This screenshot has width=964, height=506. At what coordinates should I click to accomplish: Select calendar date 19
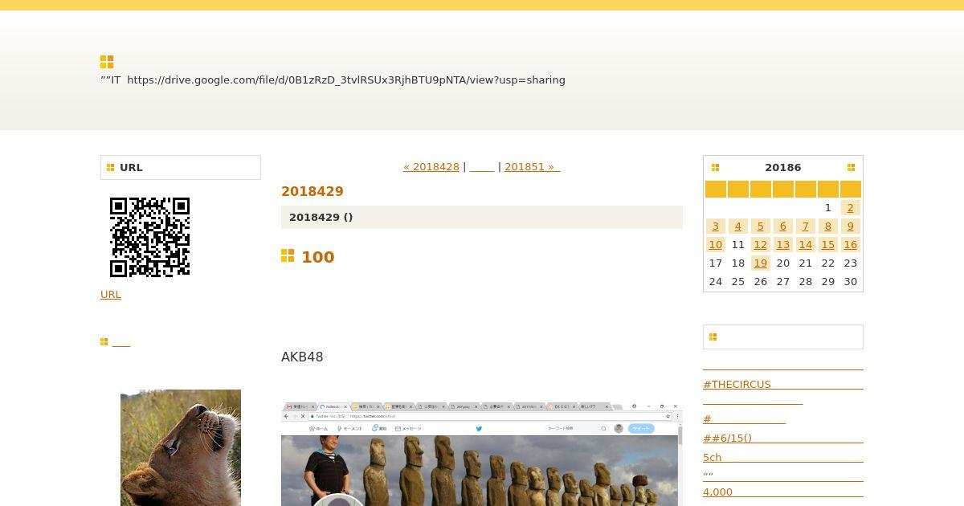pos(761,263)
